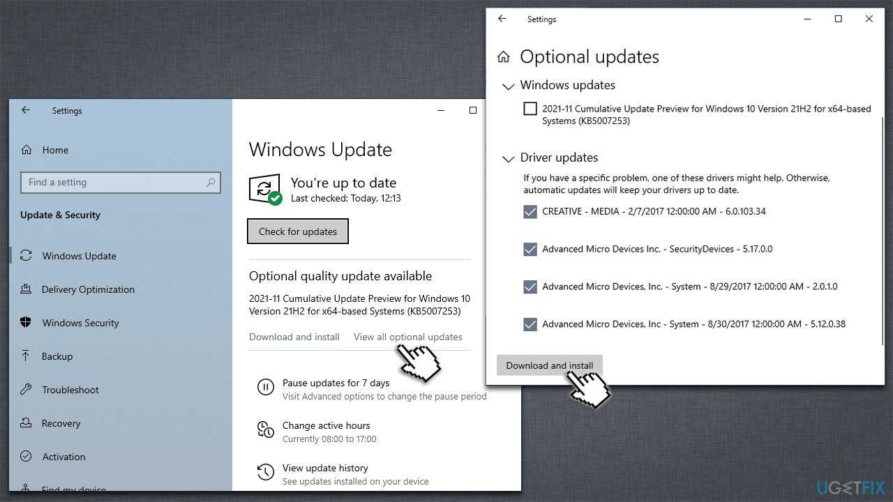Click Download and install button in Optional updates
This screenshot has width=893, height=502.
pos(550,365)
